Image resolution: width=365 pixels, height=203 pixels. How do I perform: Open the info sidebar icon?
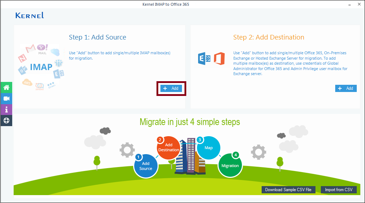point(6,109)
